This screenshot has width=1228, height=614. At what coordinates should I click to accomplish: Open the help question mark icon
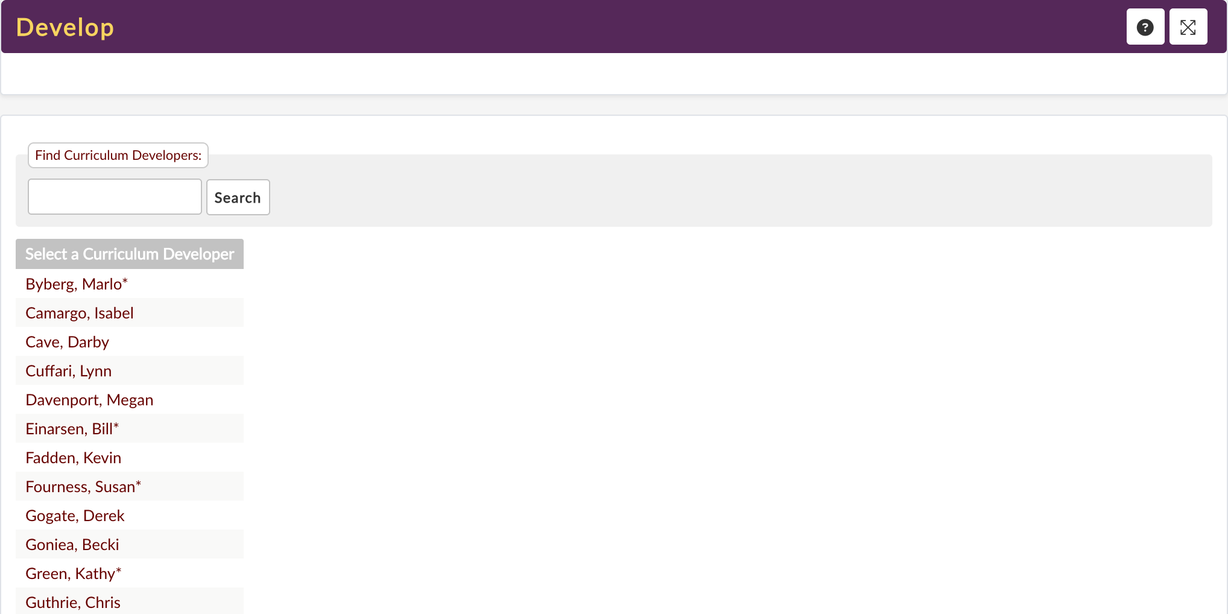coord(1145,27)
